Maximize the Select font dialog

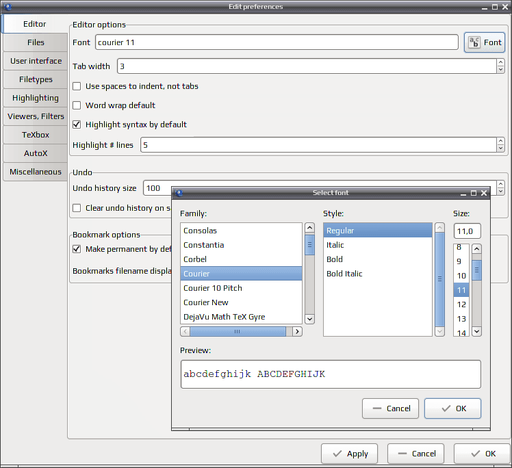click(x=474, y=193)
